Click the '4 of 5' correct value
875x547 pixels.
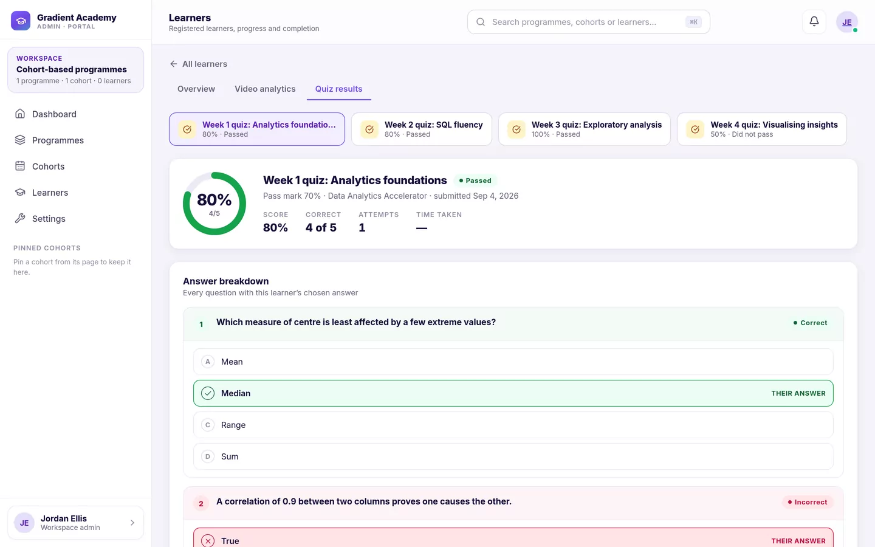[x=321, y=227]
